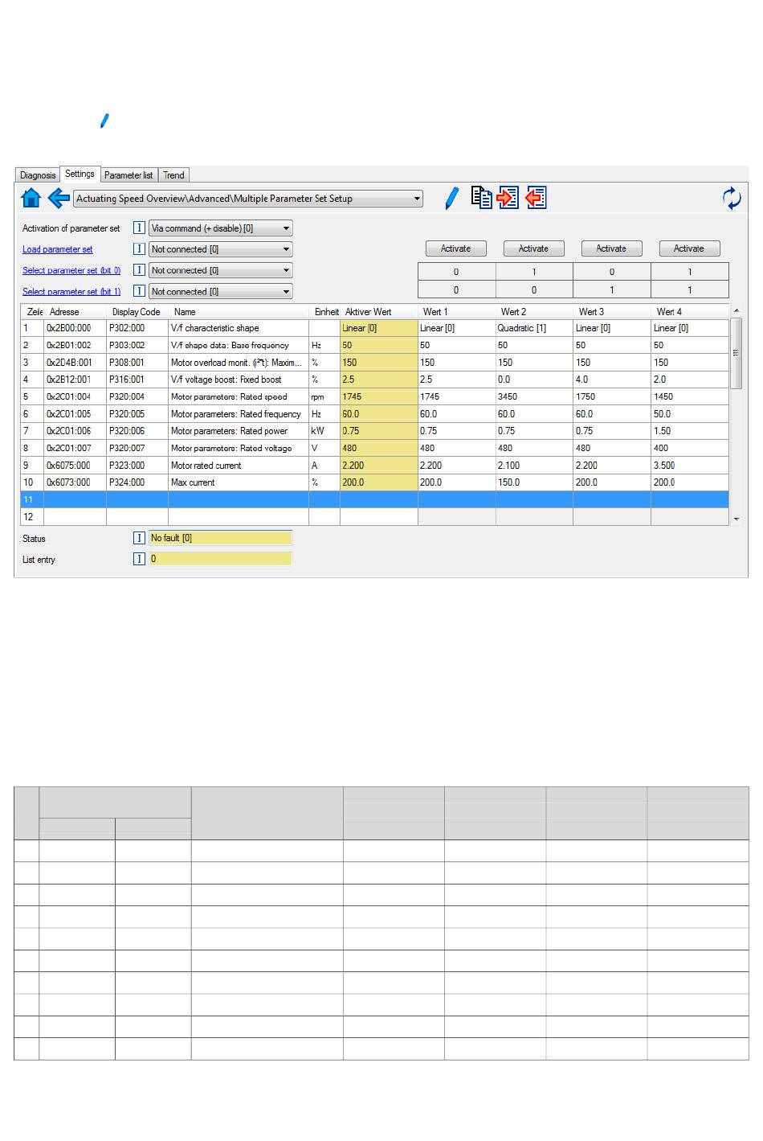763x1141 pixels.
Task: Click the Wert 3 column header
Action: pyautogui.click(x=613, y=312)
